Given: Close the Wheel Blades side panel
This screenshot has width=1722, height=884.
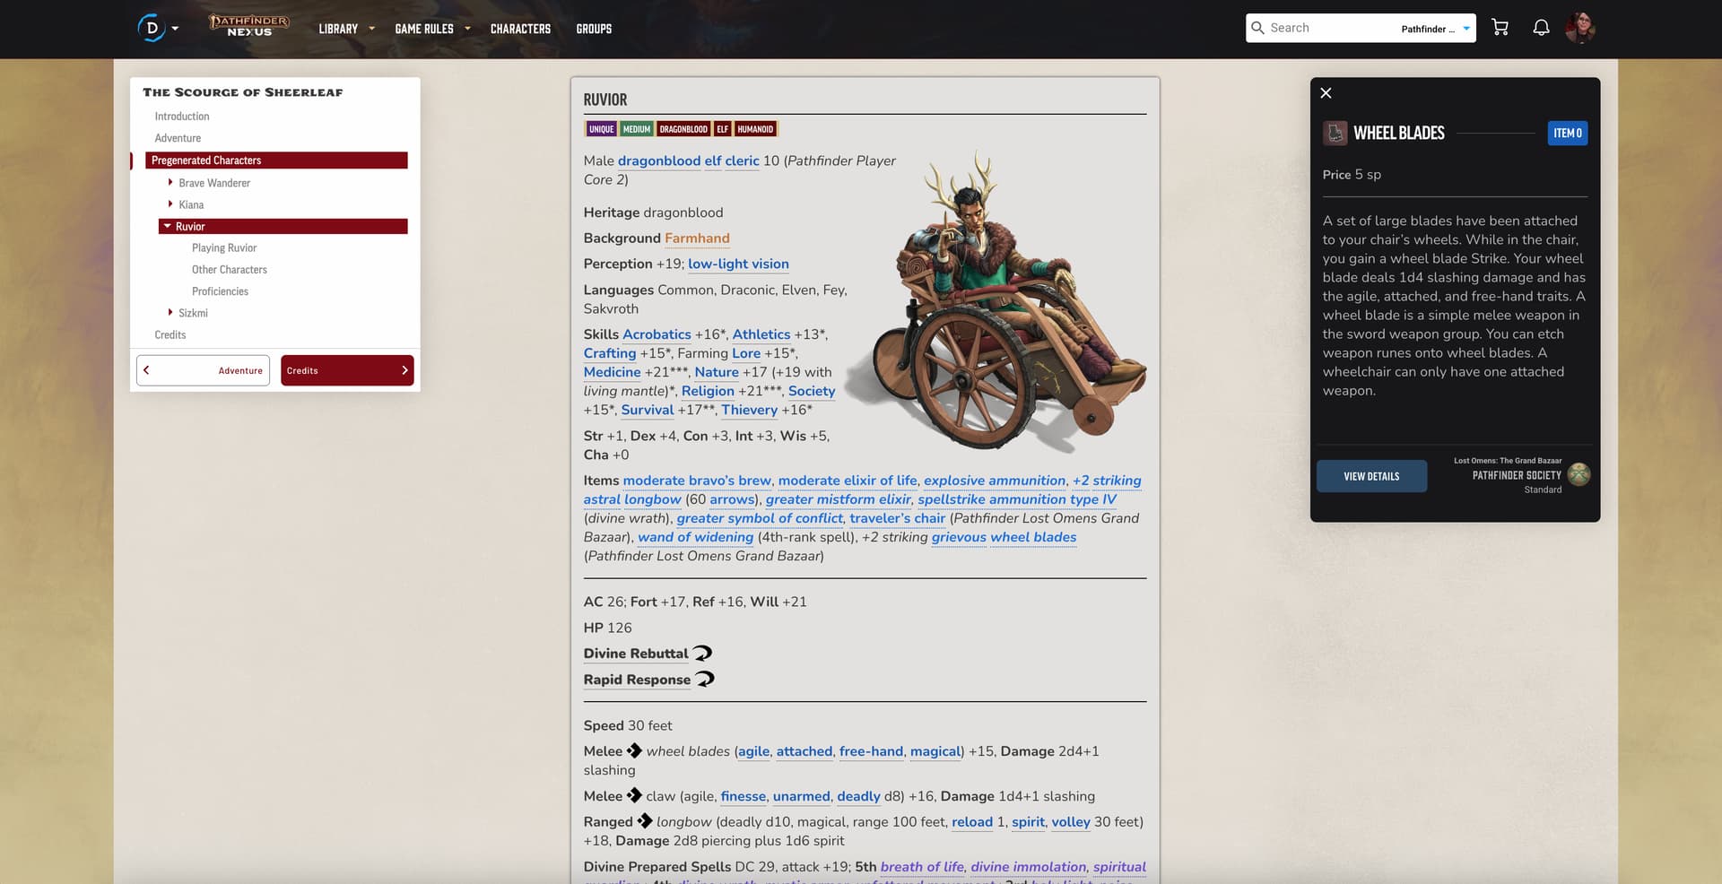Looking at the screenshot, I should pos(1326,93).
